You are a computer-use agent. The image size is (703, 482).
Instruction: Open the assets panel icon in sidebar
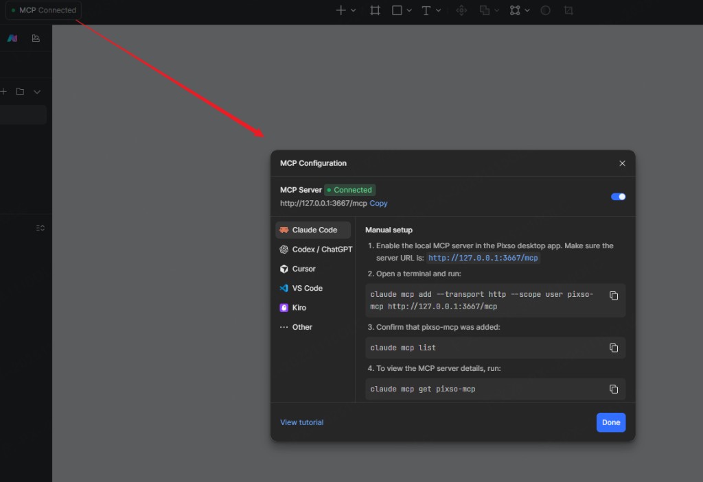[x=36, y=38]
